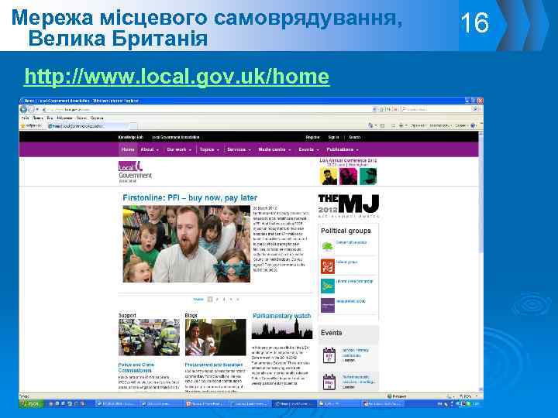Expand the Our work navigation dropdown
Image resolution: width=558 pixels, height=418 pixels.
(179, 149)
